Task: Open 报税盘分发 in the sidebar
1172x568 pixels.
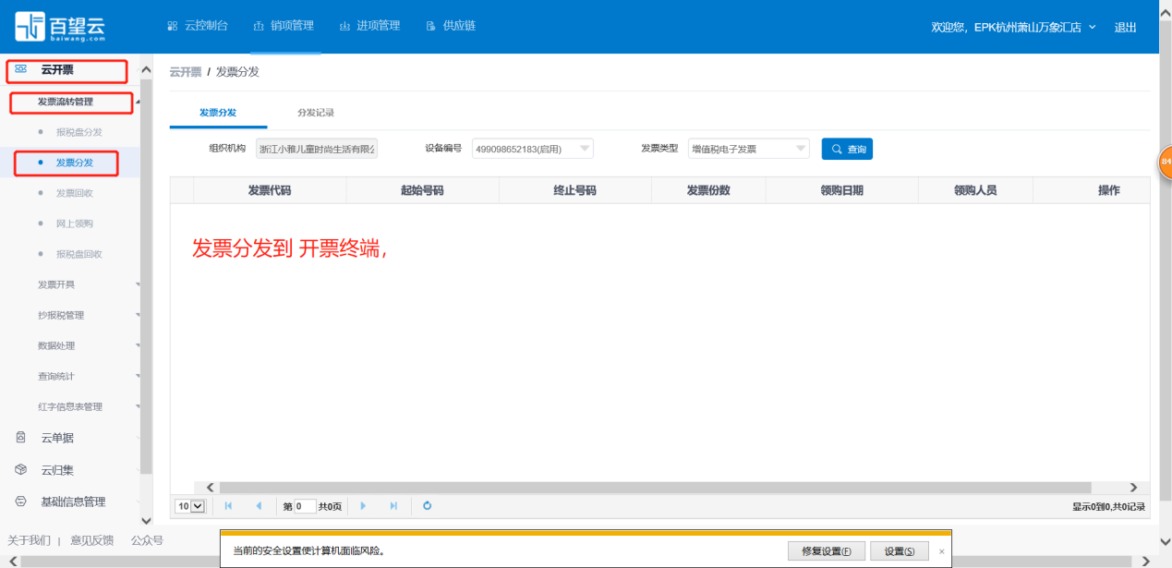Action: click(79, 132)
